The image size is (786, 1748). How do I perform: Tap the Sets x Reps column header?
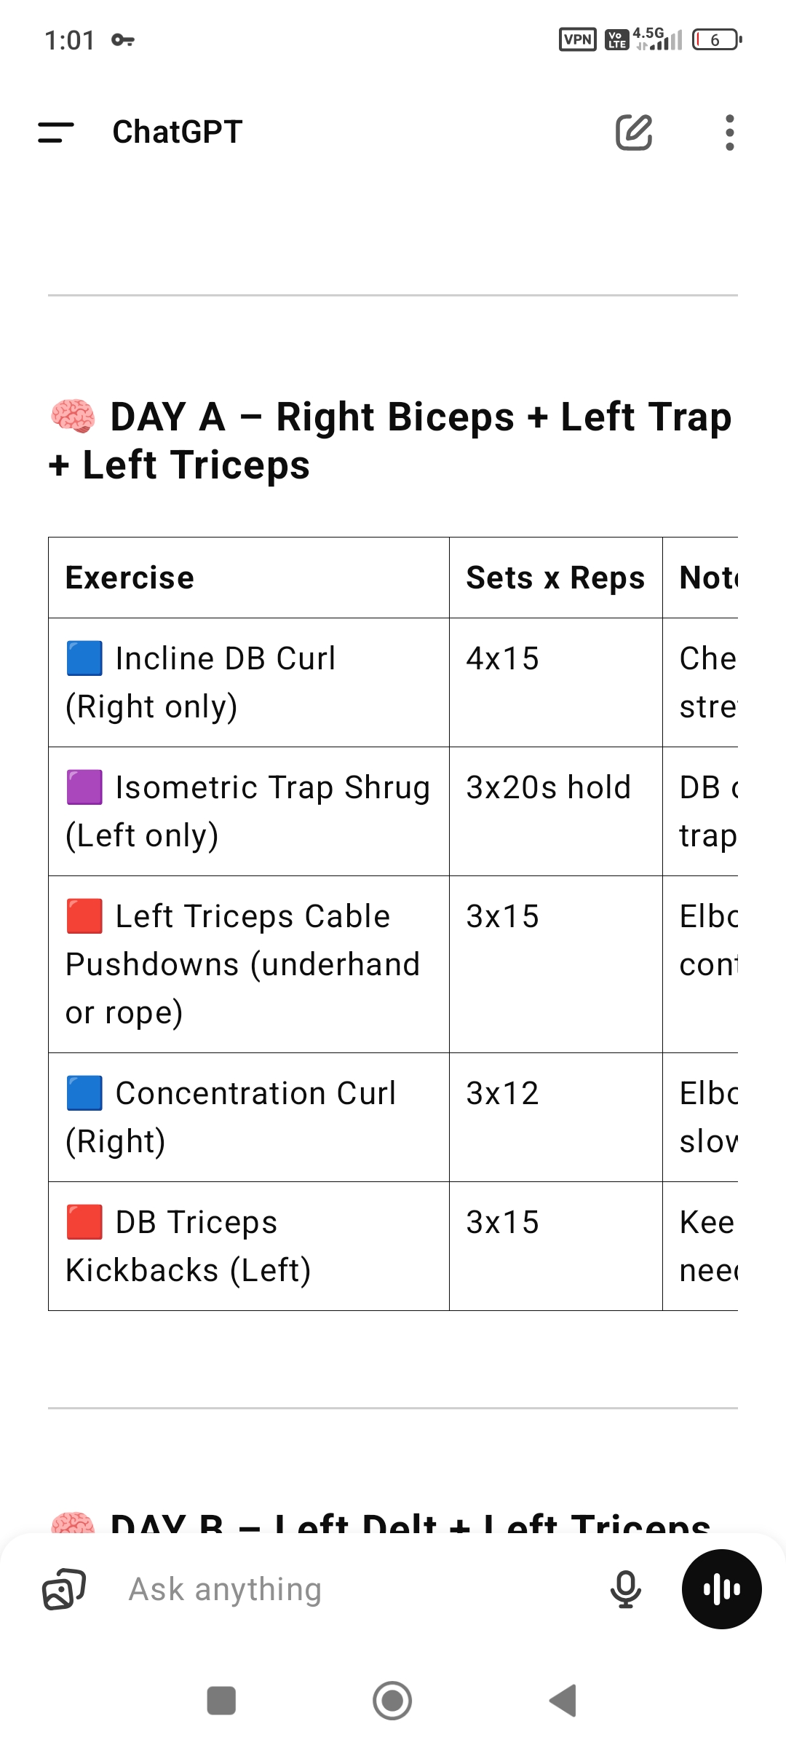click(555, 578)
